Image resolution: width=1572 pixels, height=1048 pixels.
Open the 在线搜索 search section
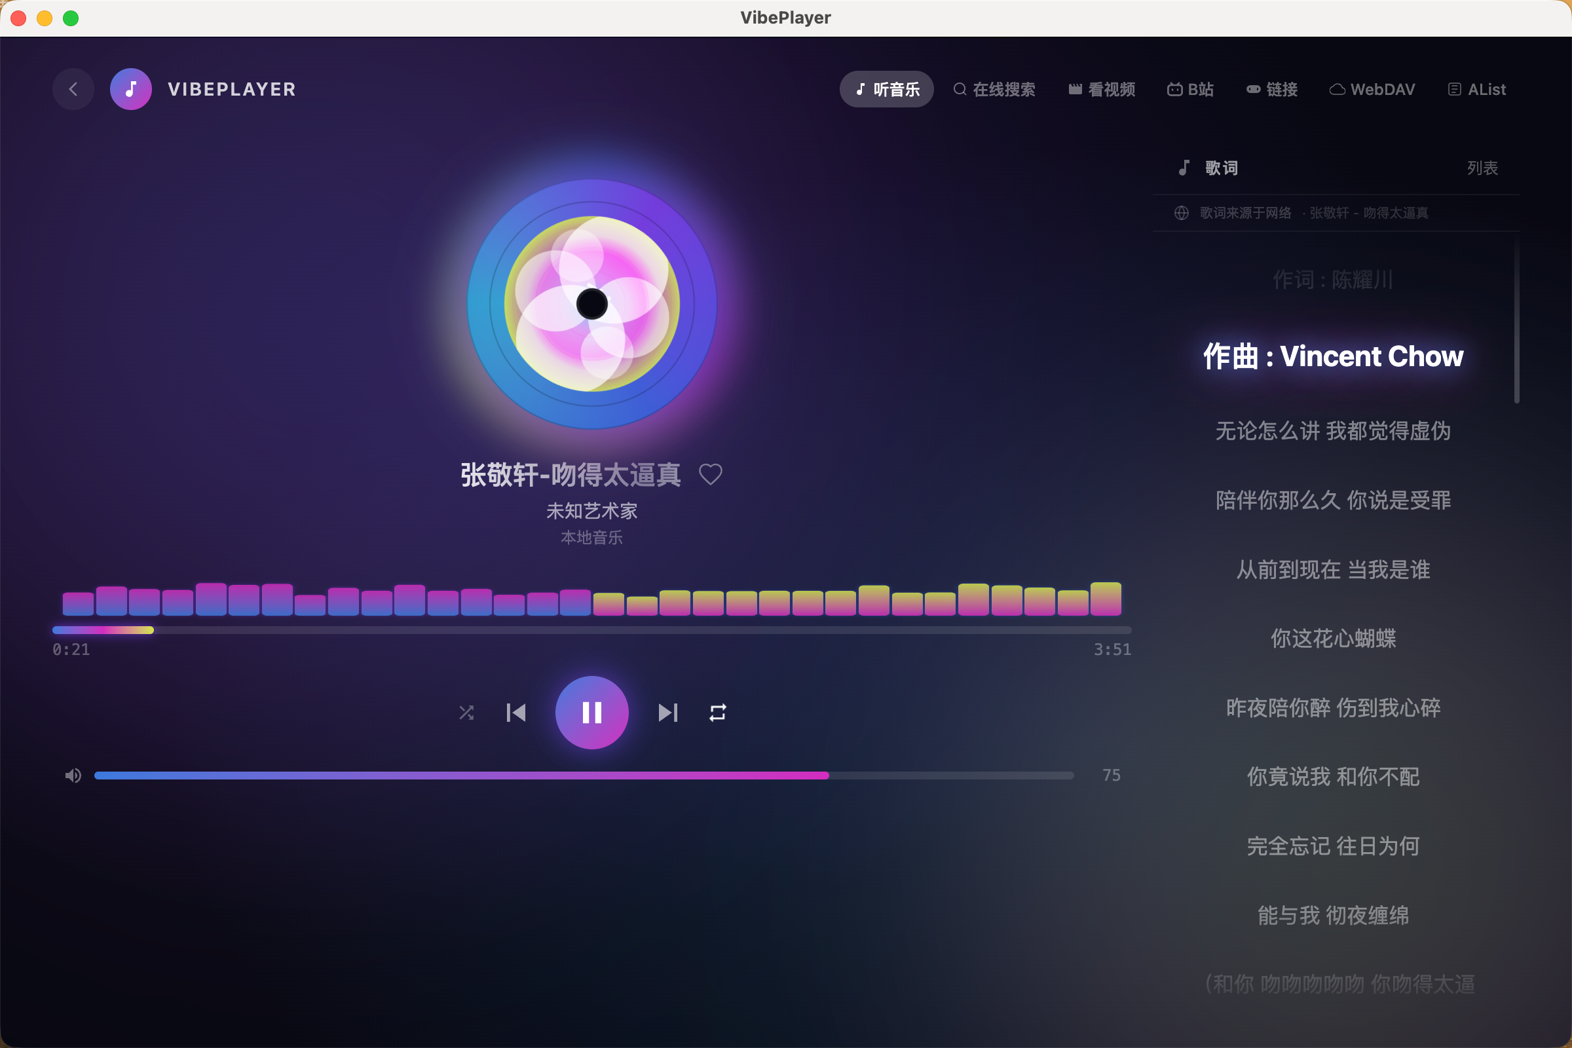click(994, 89)
